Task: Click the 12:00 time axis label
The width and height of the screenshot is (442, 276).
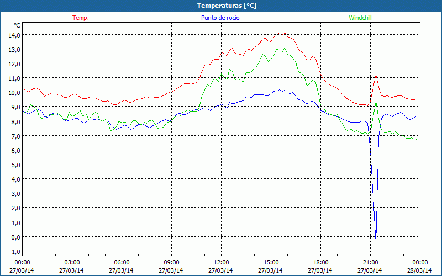Action: pos(222,263)
